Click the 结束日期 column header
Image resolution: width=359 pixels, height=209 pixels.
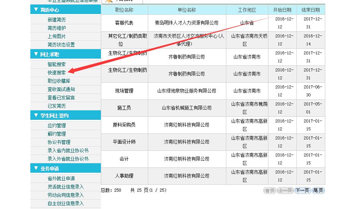[x=311, y=10]
